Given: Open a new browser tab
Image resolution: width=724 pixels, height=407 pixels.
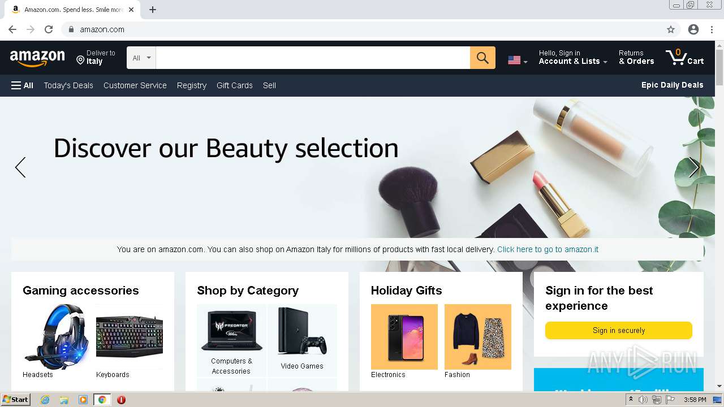Looking at the screenshot, I should pyautogui.click(x=153, y=10).
